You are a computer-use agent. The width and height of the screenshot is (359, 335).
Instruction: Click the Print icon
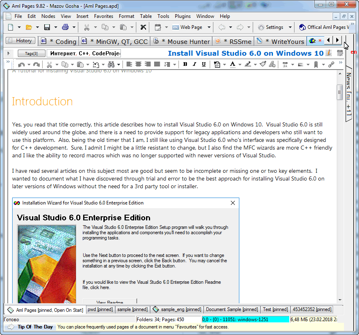pyautogui.click(x=65, y=27)
